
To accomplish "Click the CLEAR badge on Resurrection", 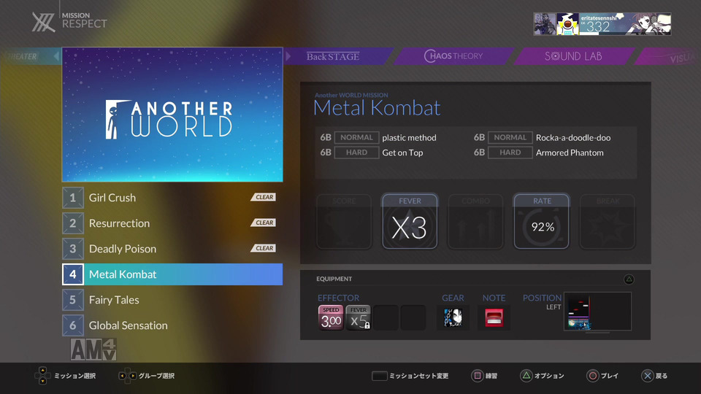I will pos(264,223).
